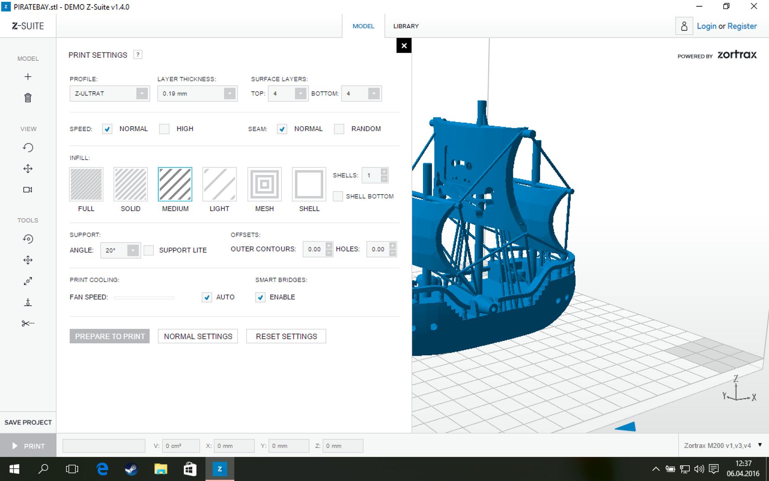Open Steam from the taskbar
Screen dimensions: 769x481
tap(131, 469)
